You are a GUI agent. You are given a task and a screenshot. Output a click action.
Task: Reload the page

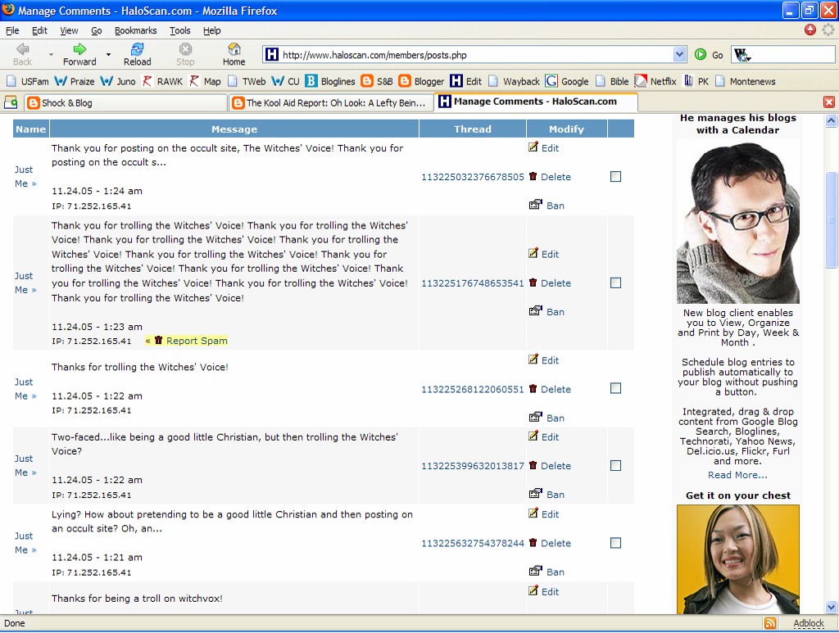pos(138,55)
